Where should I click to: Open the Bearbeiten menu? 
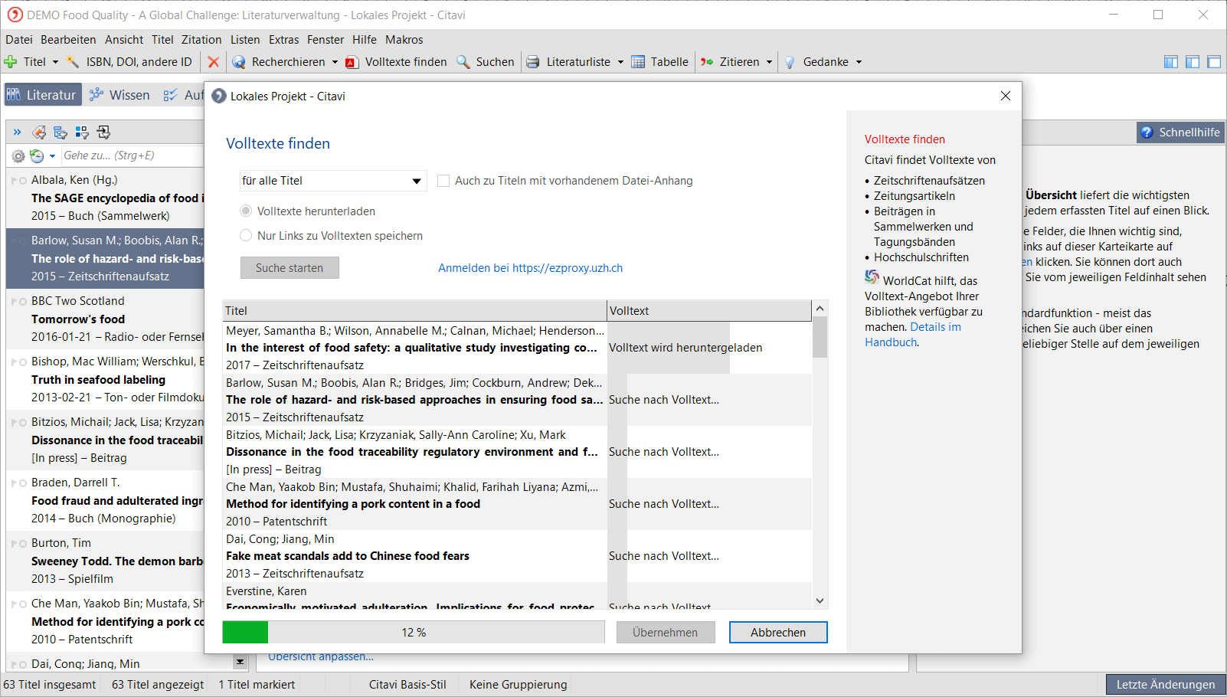click(x=68, y=40)
